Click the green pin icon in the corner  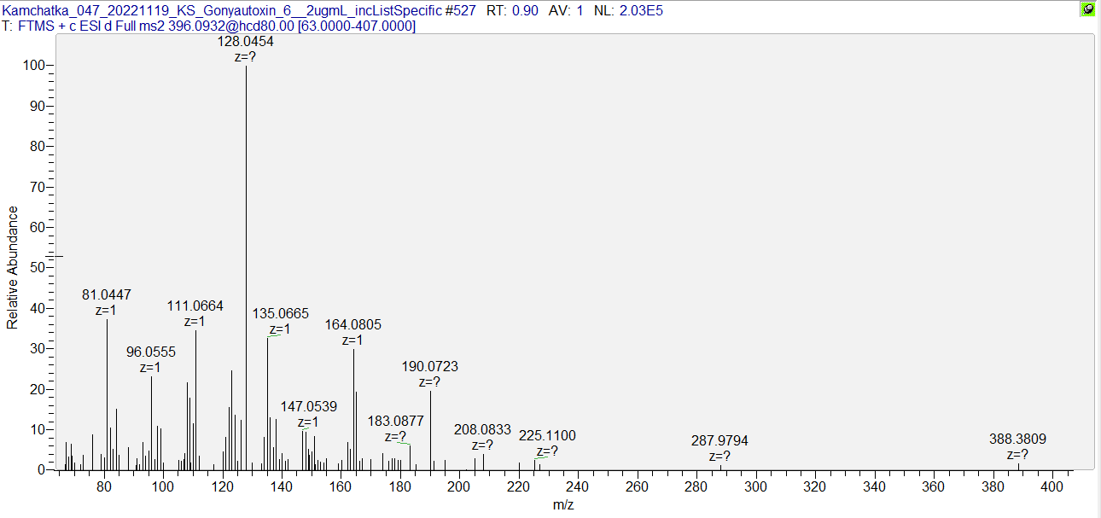1087,10
